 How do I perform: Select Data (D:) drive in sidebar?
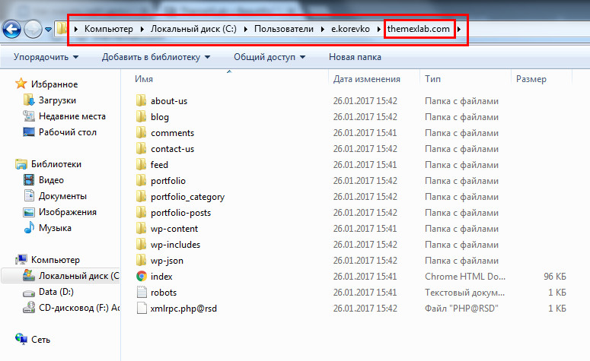click(x=57, y=292)
